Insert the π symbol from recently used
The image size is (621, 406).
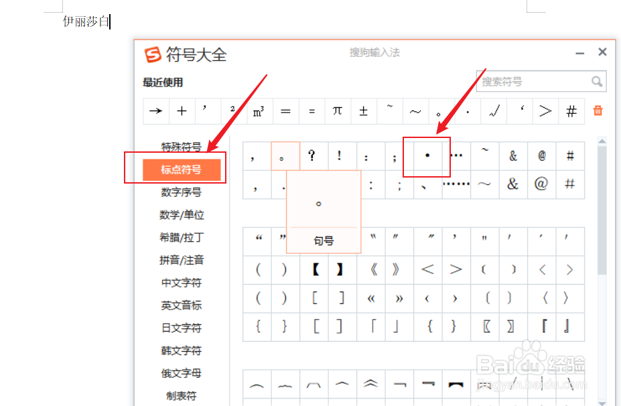(x=338, y=111)
